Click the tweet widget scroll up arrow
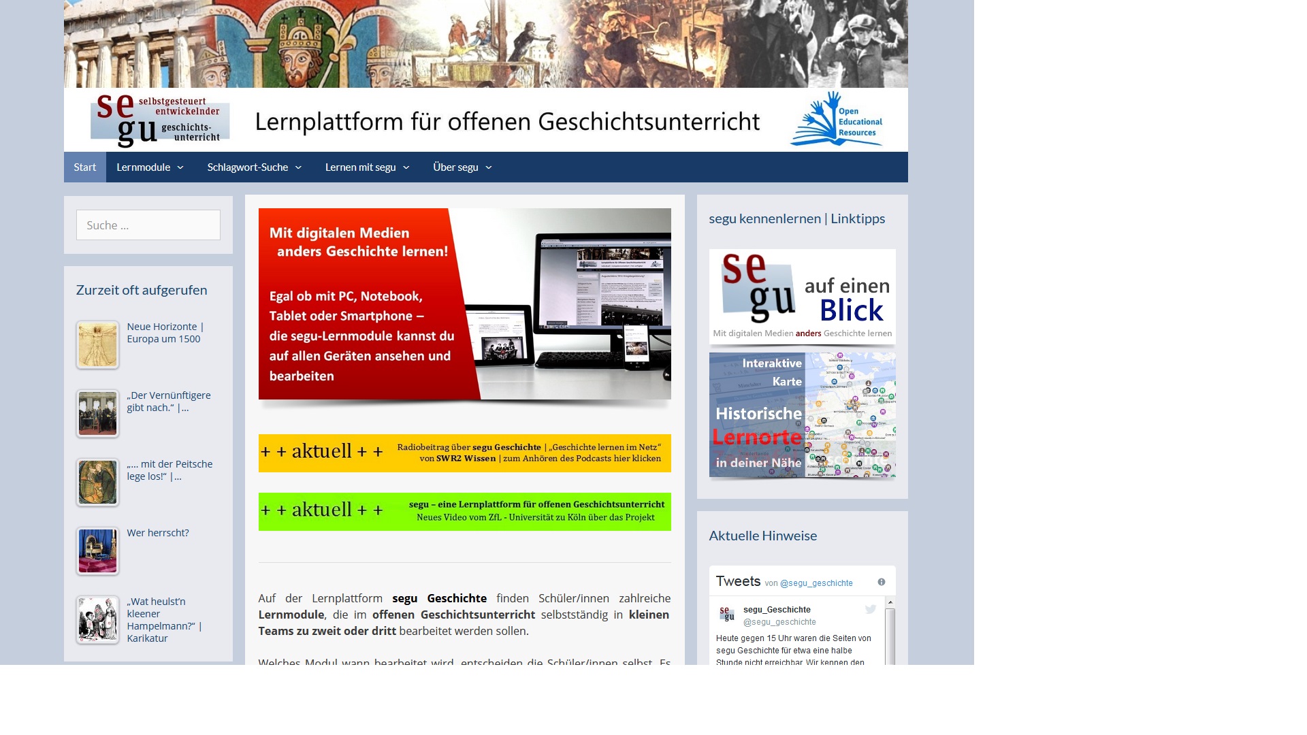 point(890,603)
